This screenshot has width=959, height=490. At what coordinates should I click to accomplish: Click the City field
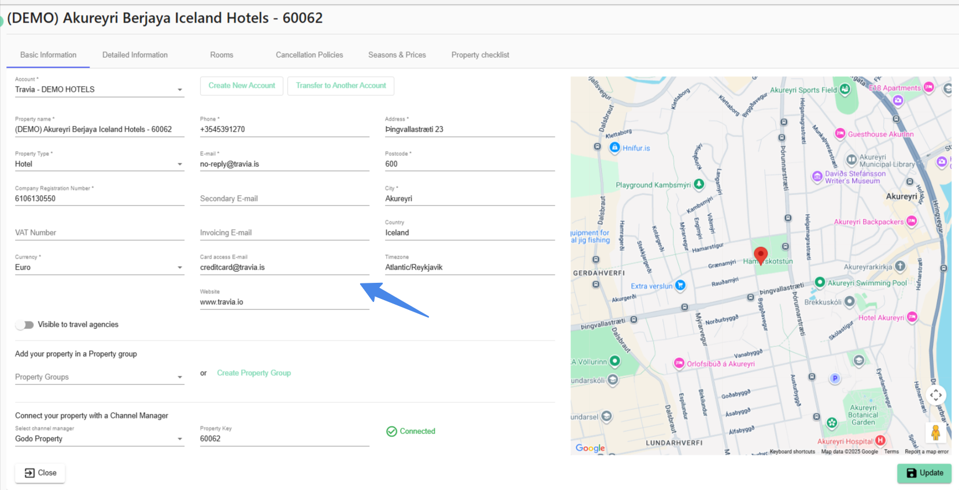470,199
